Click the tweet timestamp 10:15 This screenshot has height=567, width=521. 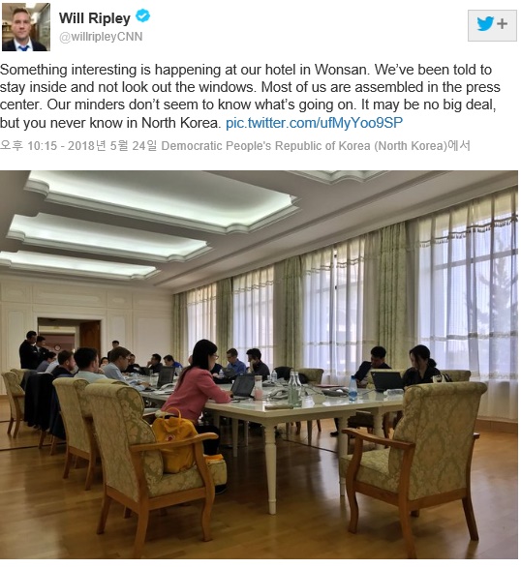tap(43, 146)
